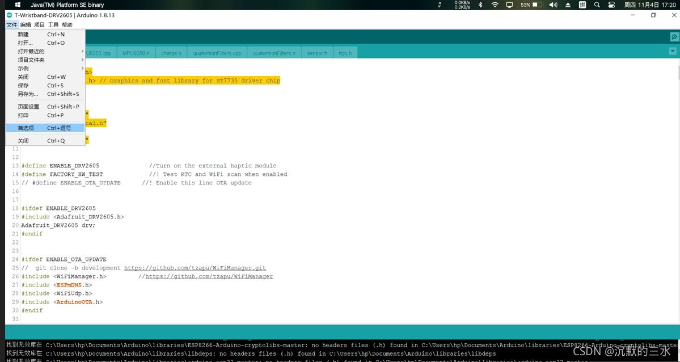
Task: Open the 工具 menu
Action: pos(53,25)
